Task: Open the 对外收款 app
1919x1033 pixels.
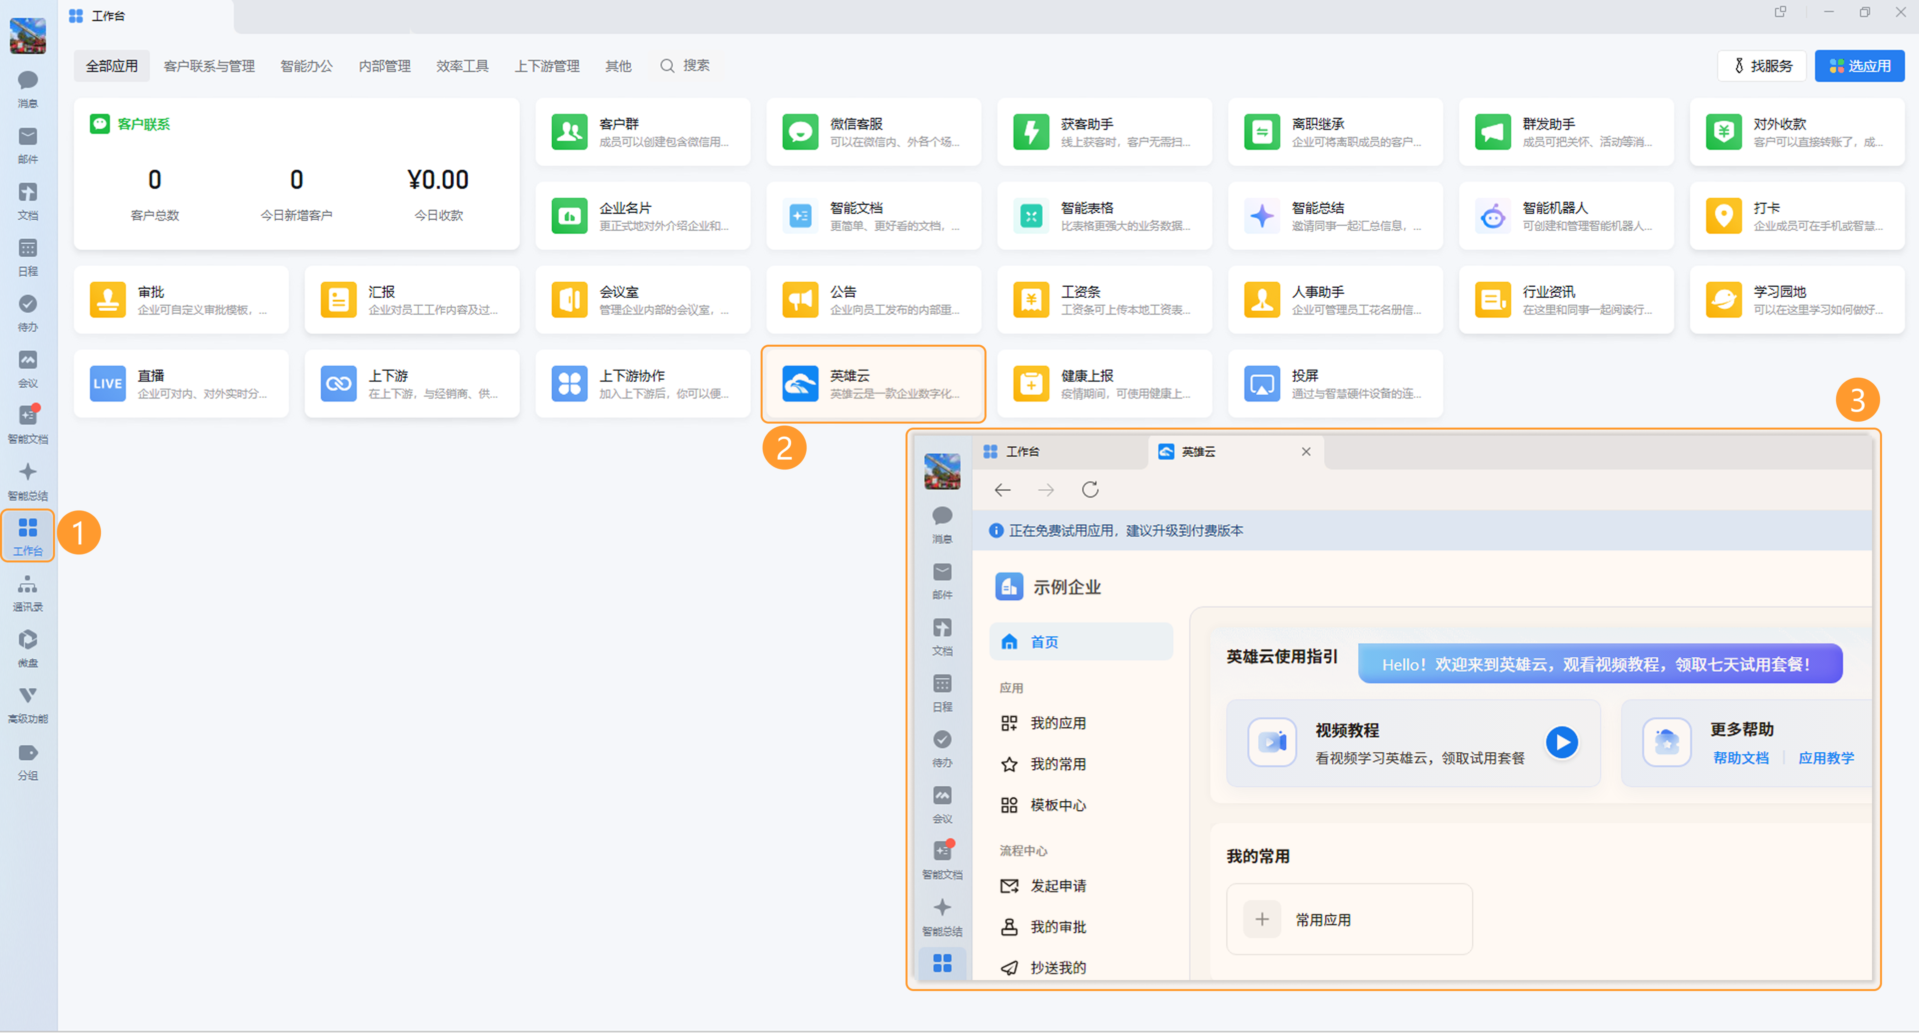Action: (x=1797, y=132)
